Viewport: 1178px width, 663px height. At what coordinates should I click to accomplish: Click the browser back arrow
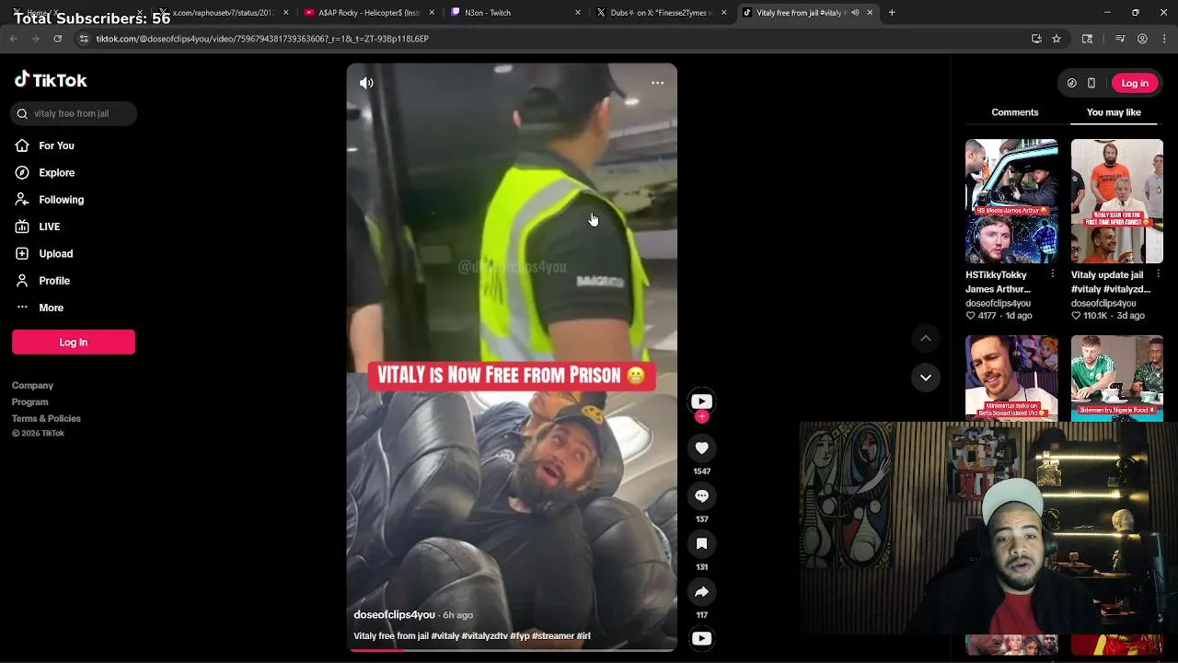pos(14,39)
